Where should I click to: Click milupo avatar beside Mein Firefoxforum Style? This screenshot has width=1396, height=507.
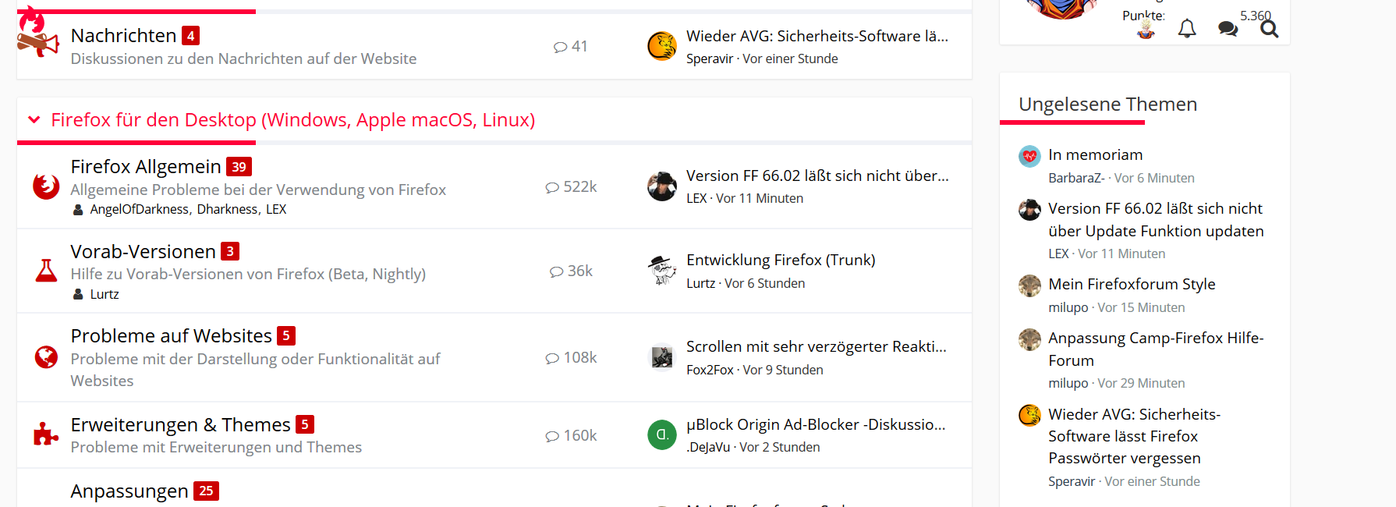tap(1029, 285)
